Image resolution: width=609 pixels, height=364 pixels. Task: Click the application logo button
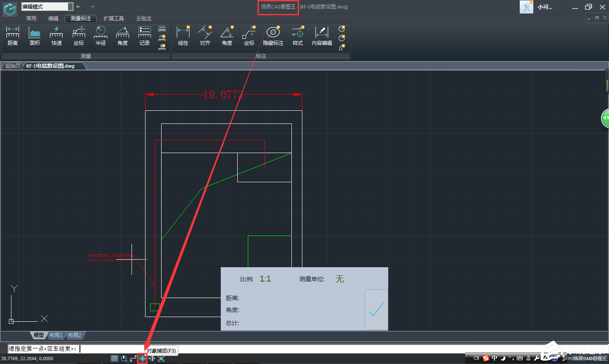10,9
